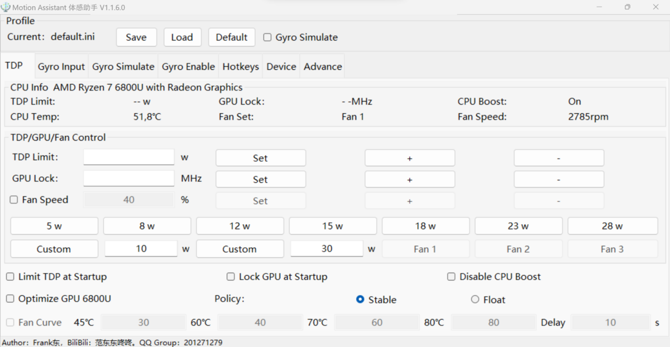
Task: Click the author credits line at bottom
Action: 112,342
